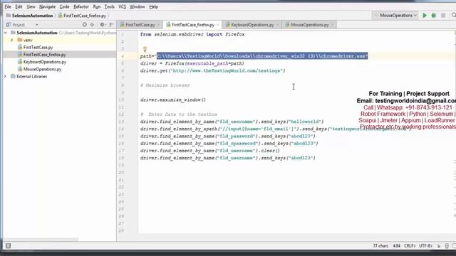Click FirstTestCase_firefox.py in the navigation breadcrumb
The width and height of the screenshot is (456, 256).
[x=85, y=16]
